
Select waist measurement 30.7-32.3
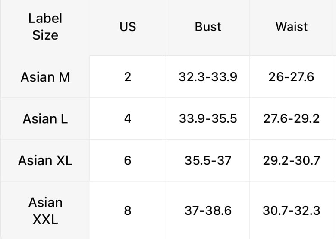click(x=292, y=210)
